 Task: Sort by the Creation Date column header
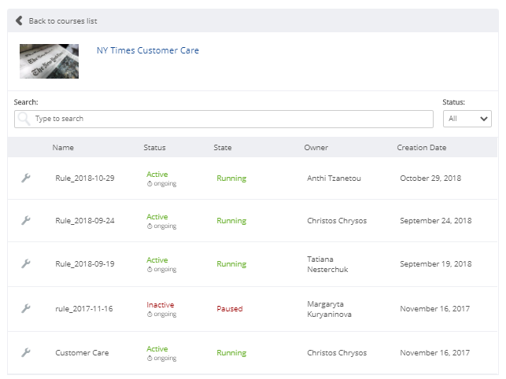point(422,147)
